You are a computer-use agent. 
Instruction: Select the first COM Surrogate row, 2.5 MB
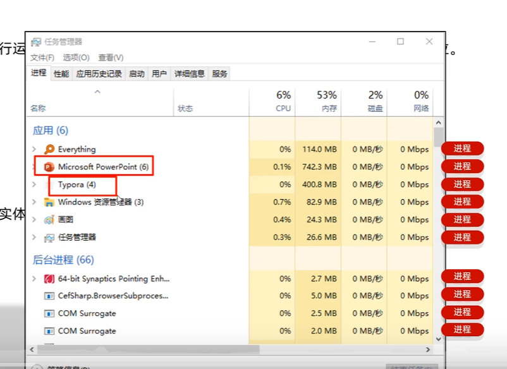point(229,313)
